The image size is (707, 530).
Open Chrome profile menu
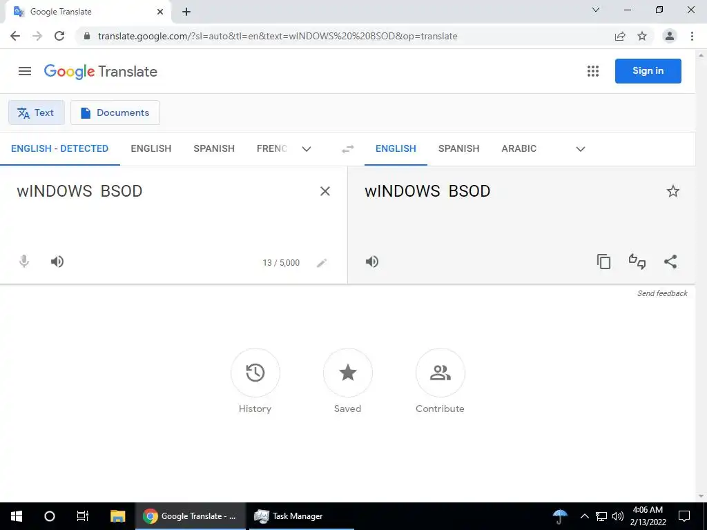pyautogui.click(x=670, y=36)
